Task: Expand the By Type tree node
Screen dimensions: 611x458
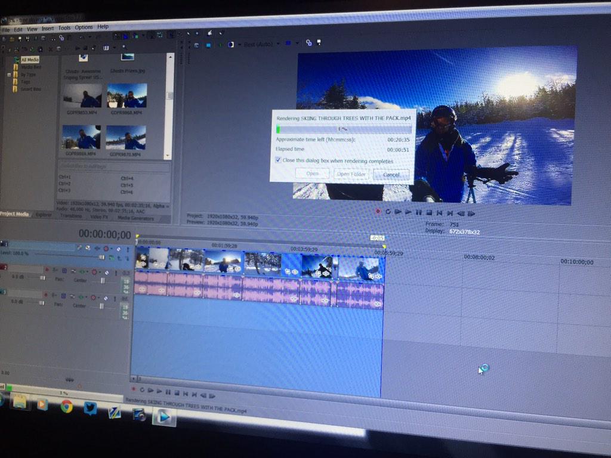Action: click(9, 75)
